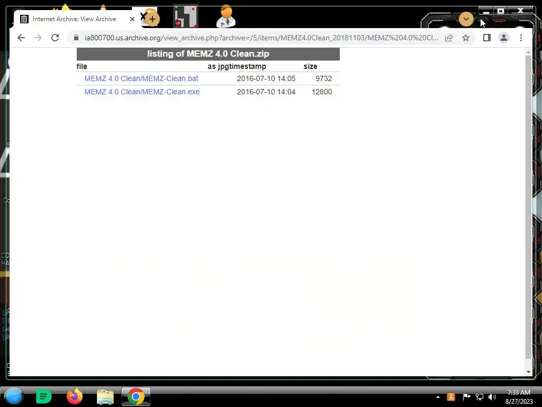This screenshot has width=542, height=407.
Task: Show hidden system tray icons
Action: 438,397
